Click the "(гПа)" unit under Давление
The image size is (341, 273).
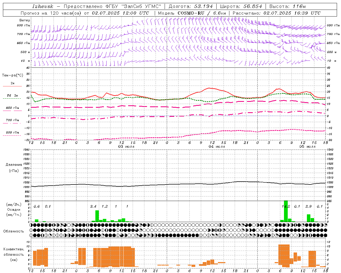point(14,171)
